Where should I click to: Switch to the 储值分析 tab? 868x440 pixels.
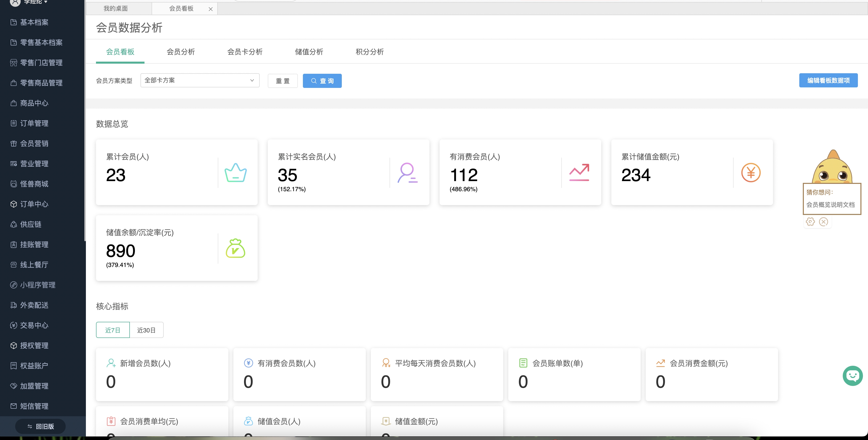click(x=309, y=52)
